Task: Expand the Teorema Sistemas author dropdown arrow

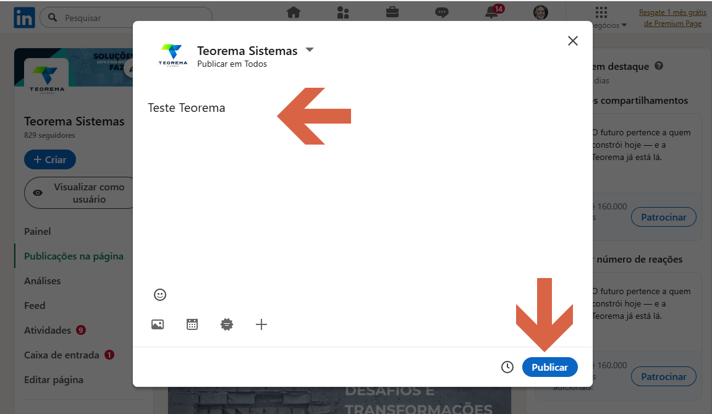Action: [x=310, y=50]
